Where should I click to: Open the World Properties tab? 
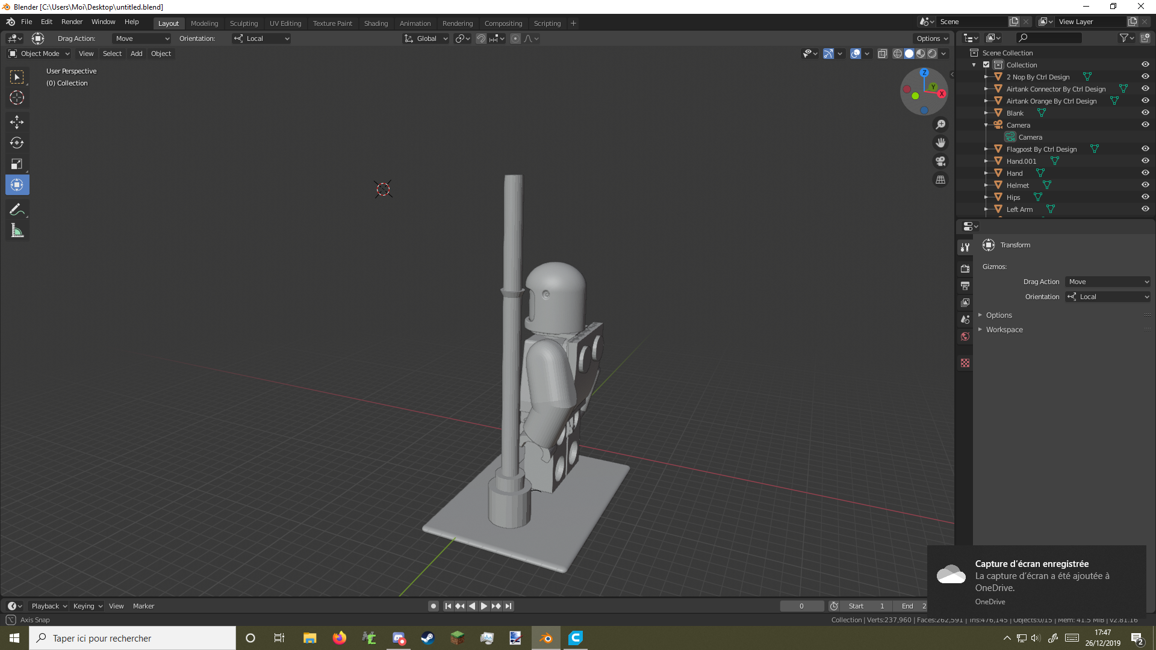[965, 336]
